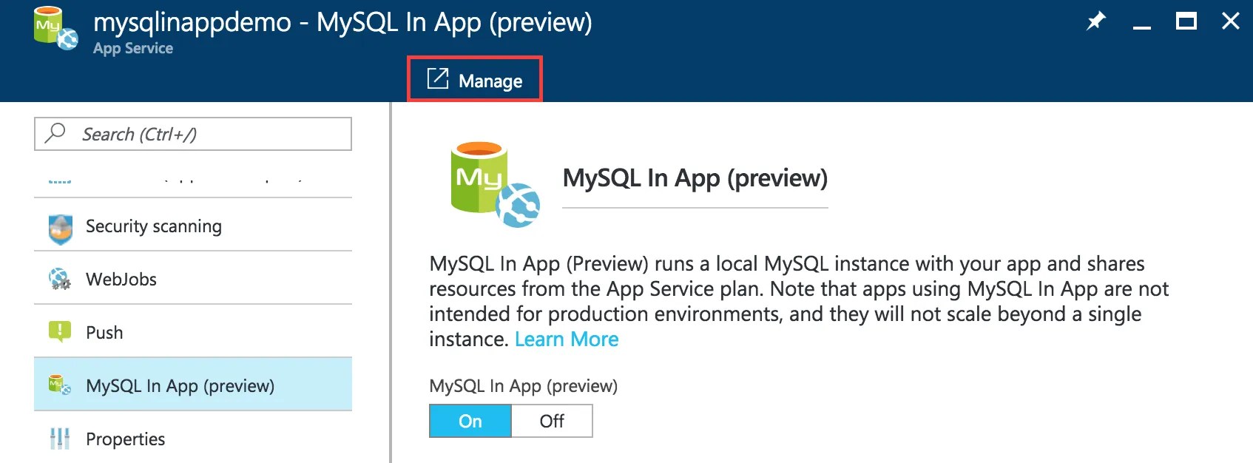Open WebJobs menu item
The height and width of the screenshot is (463, 1253).
pos(193,279)
